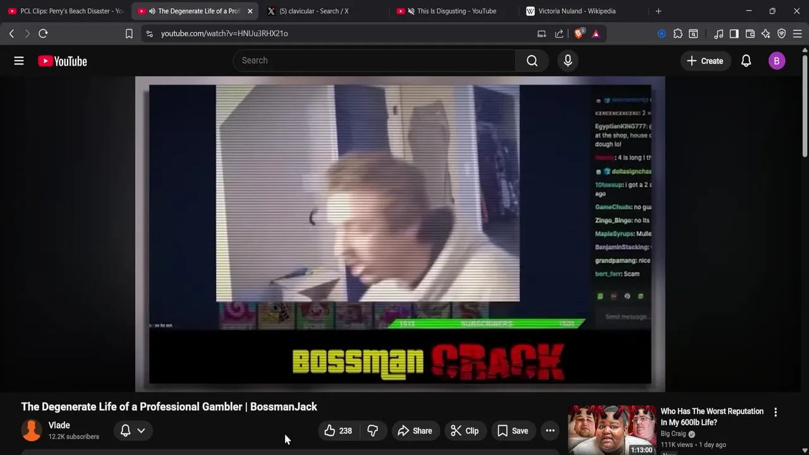Open the tab search icon
Viewport: 809px width, 455px height.
pos(693,33)
